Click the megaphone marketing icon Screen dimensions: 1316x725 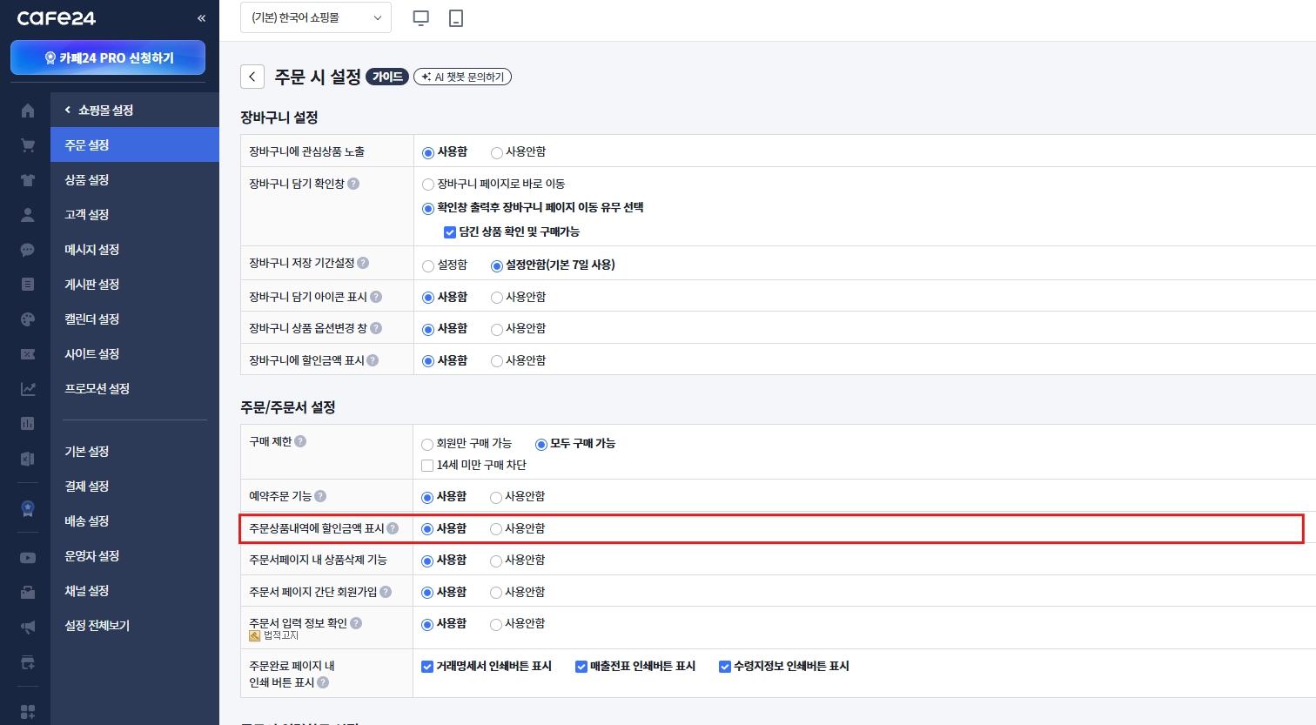(28, 628)
